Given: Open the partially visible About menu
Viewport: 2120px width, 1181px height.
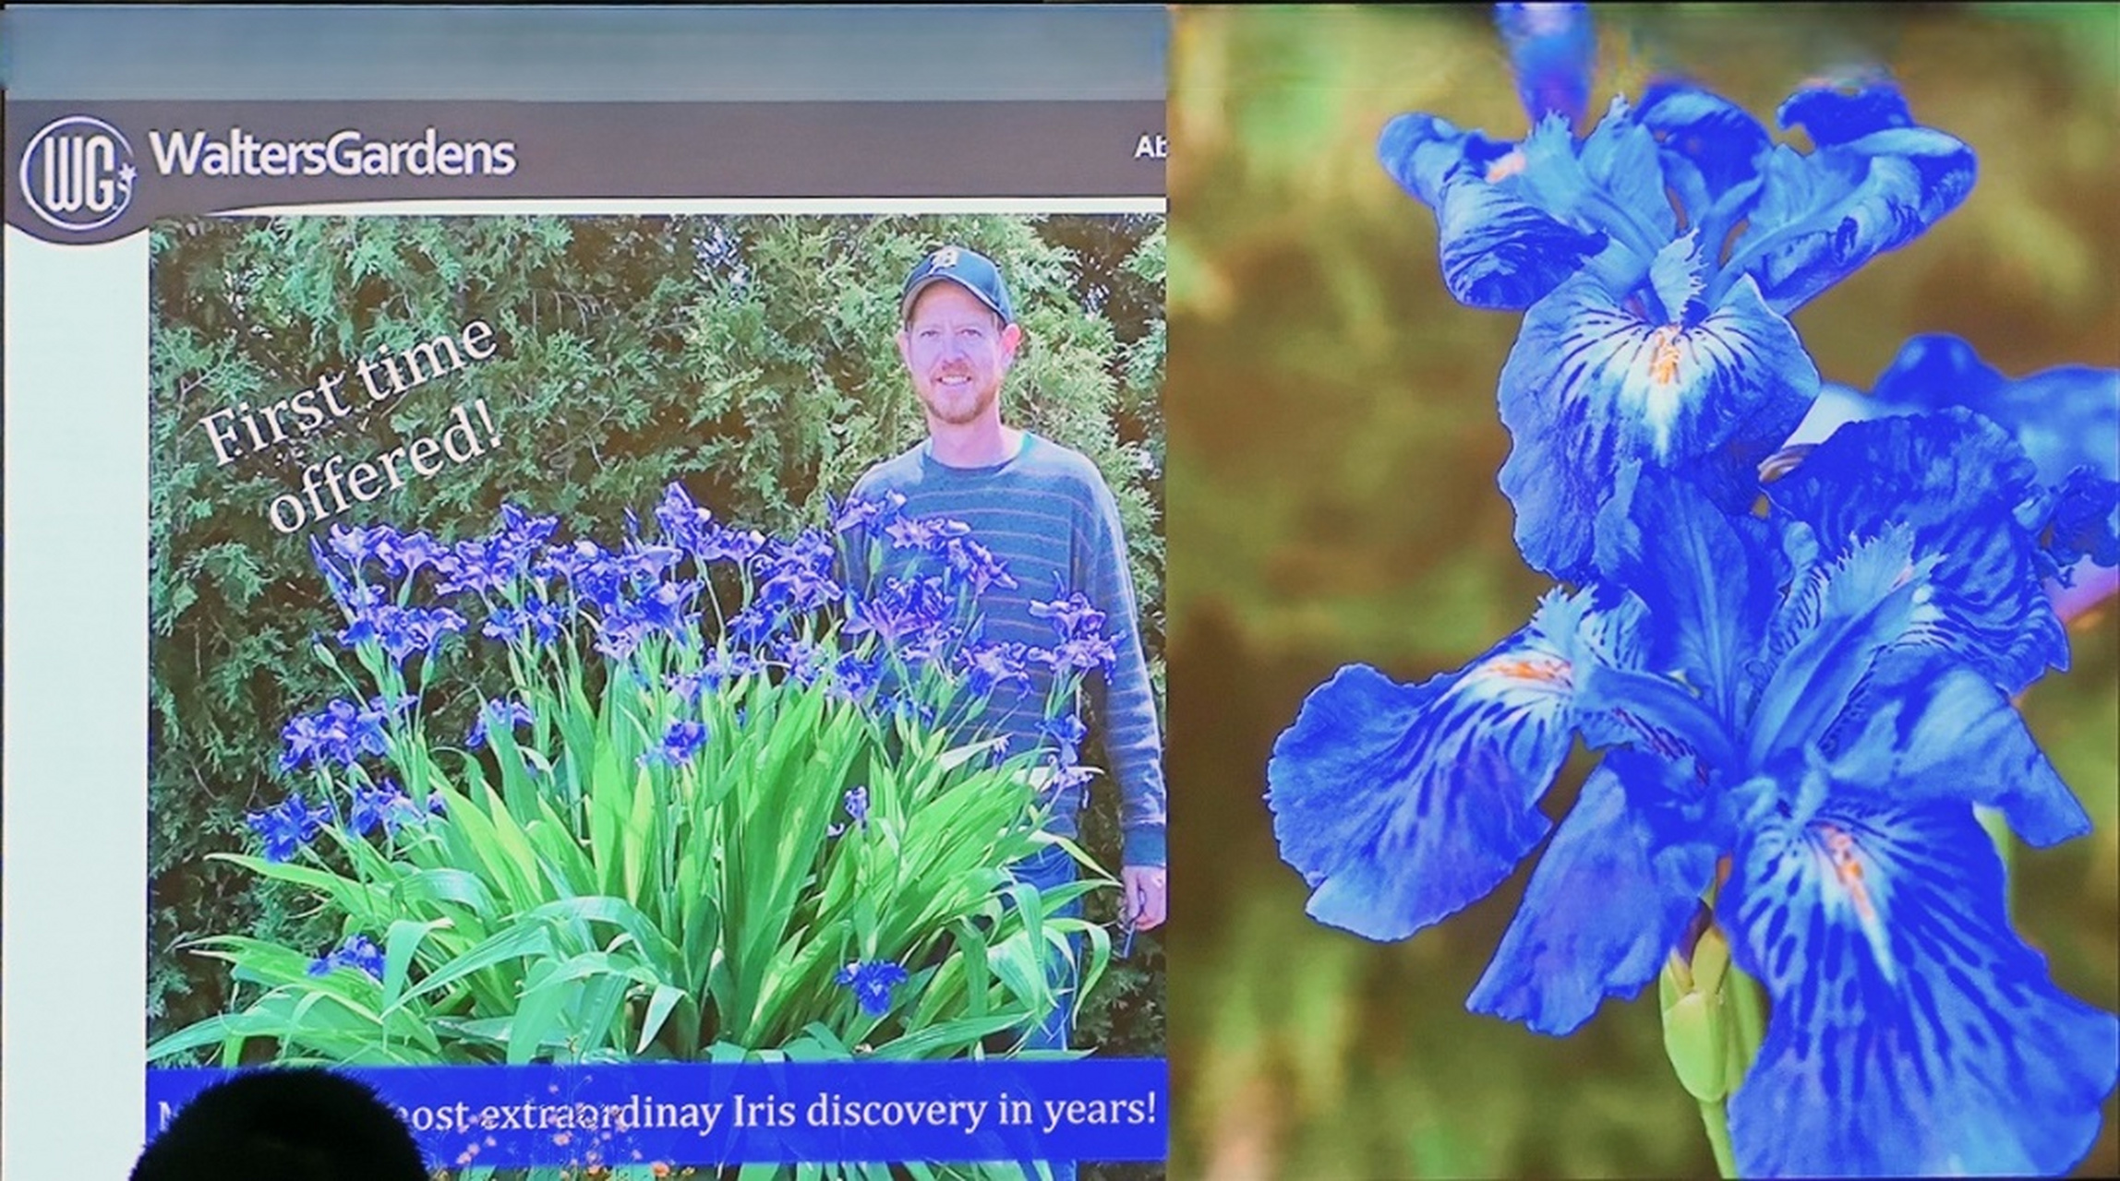Looking at the screenshot, I should (x=1150, y=149).
